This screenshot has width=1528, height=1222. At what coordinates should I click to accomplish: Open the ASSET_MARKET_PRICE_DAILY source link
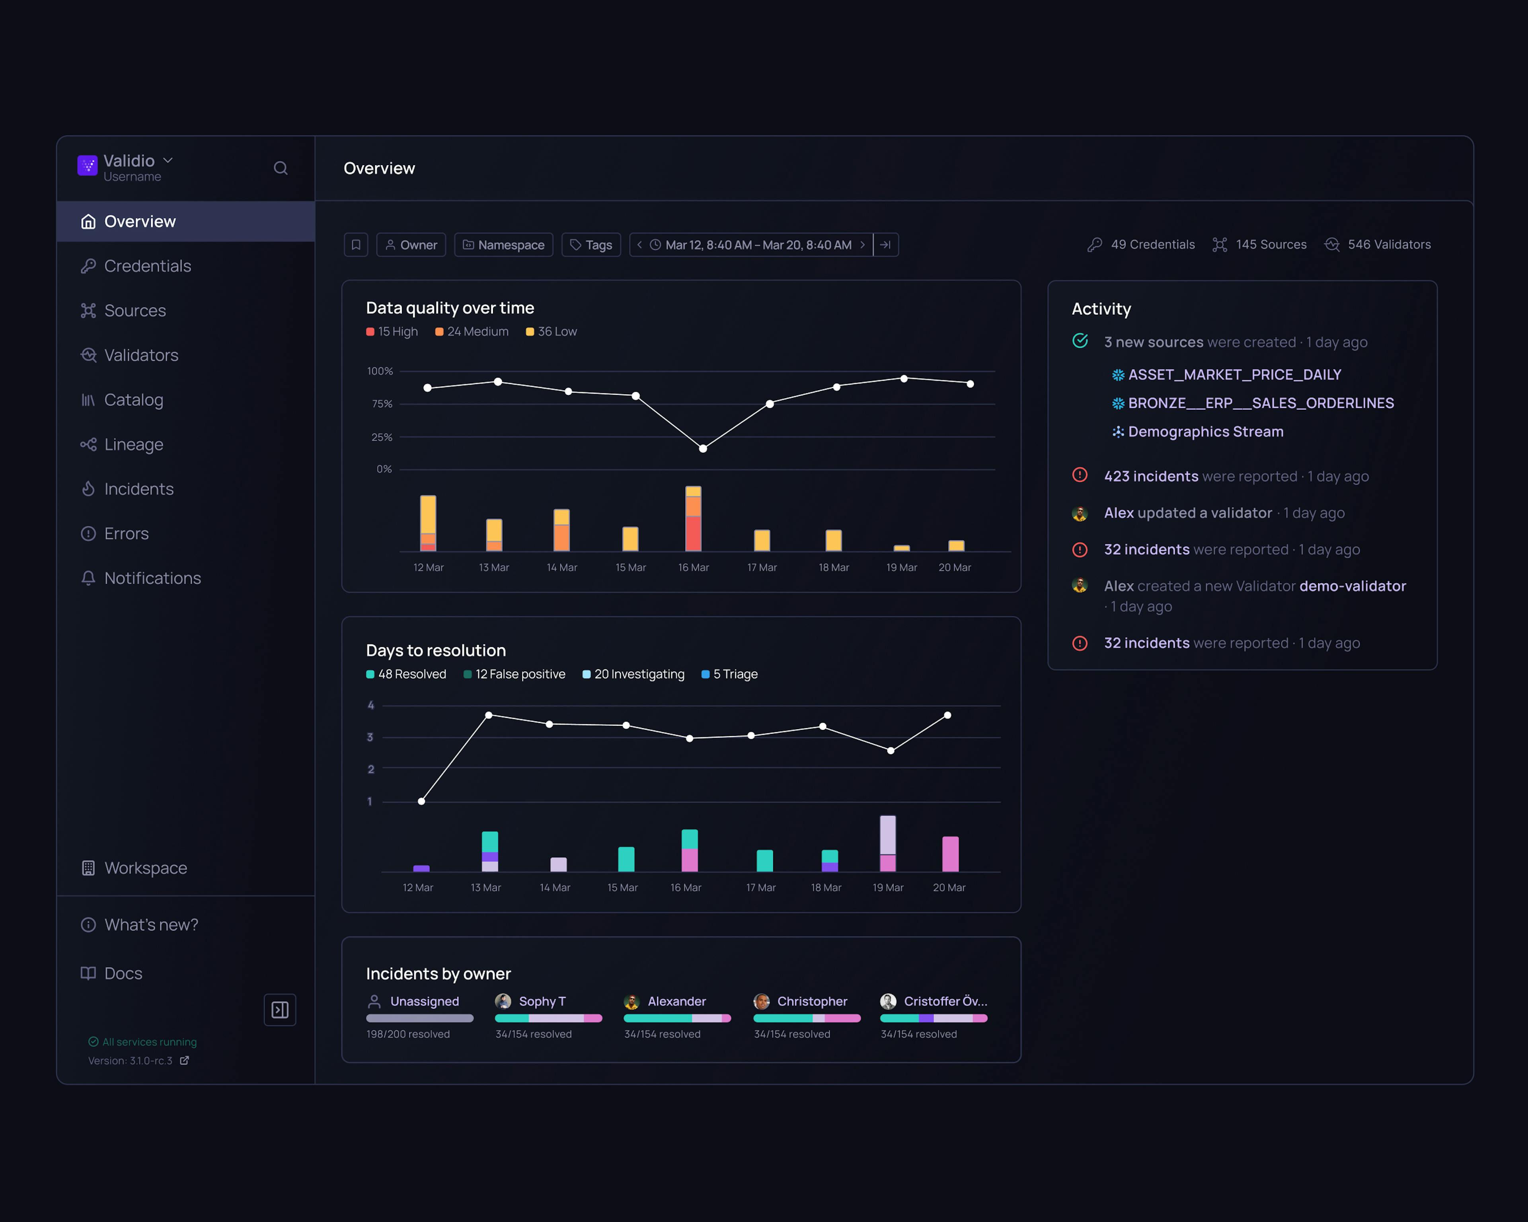tap(1234, 374)
